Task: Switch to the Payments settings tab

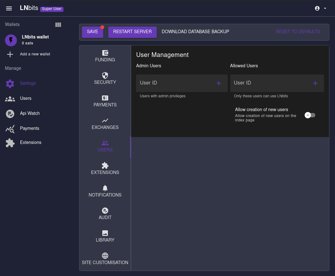Action: pyautogui.click(x=105, y=101)
